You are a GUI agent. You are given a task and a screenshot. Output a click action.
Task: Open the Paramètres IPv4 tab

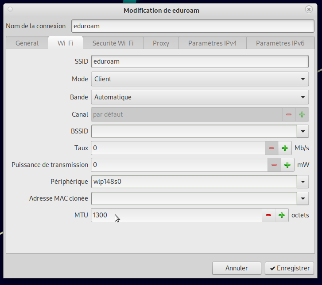pyautogui.click(x=212, y=43)
